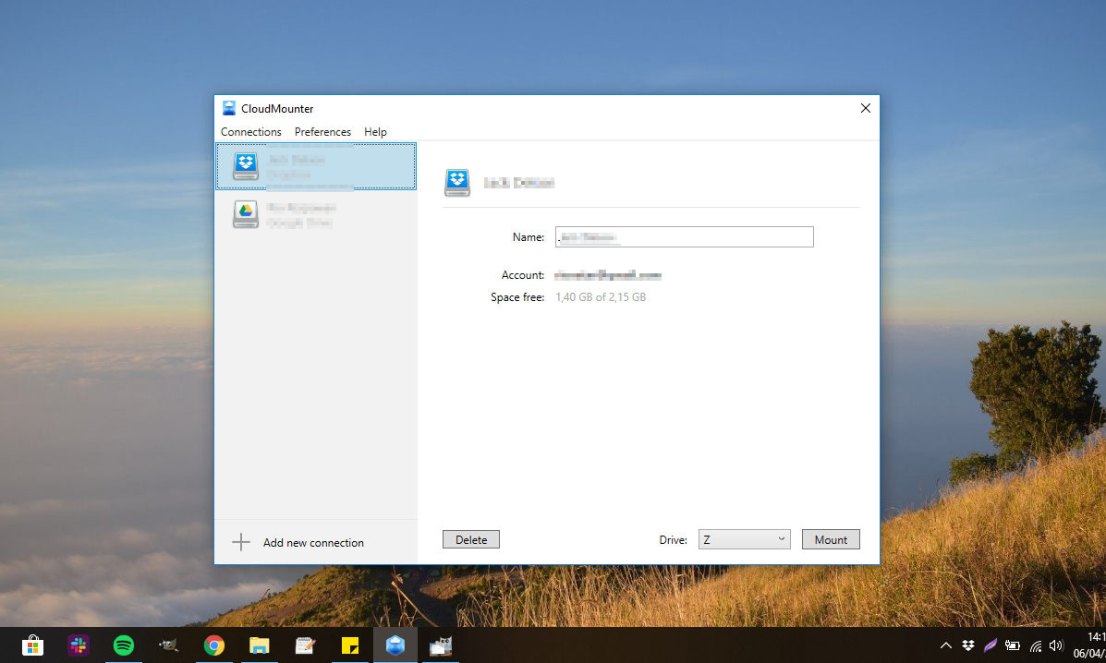The image size is (1106, 663).
Task: Expand the hidden icons chevron in the tray
Action: pos(945,645)
